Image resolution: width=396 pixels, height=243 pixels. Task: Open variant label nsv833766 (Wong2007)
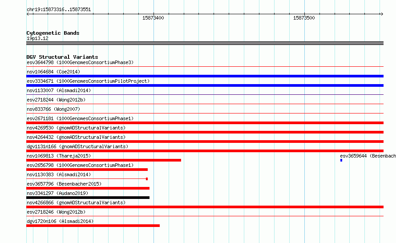pos(53,109)
